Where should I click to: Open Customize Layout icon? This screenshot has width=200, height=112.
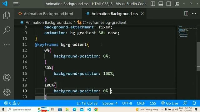(x=177, y=4)
